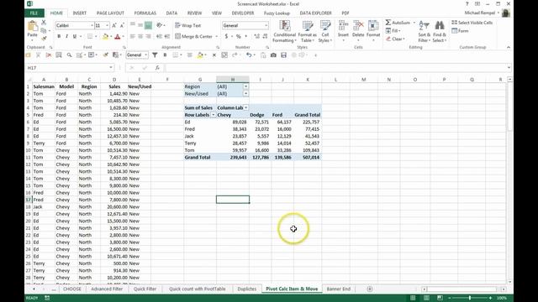
Task: Open the font size 11 dropdown
Action: pos(107,26)
